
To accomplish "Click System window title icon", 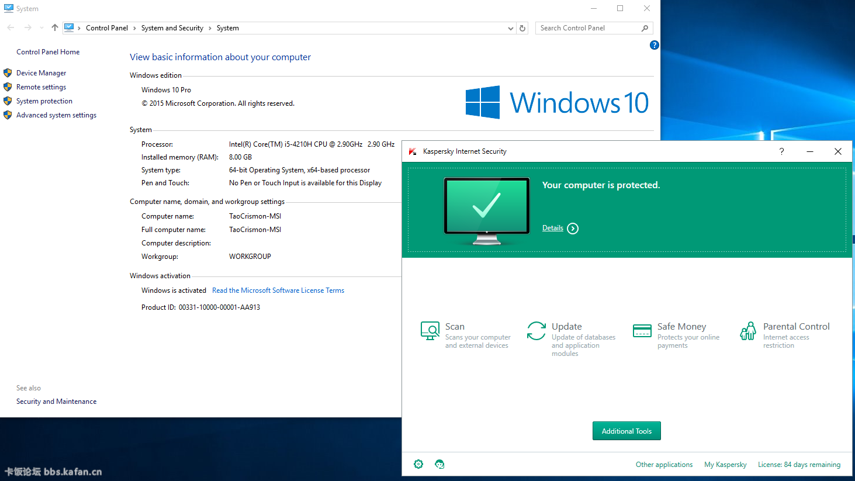I will pos(9,8).
